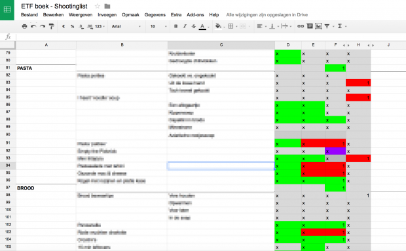
Task: Click the PASTA cell in column A
Action: 46,68
